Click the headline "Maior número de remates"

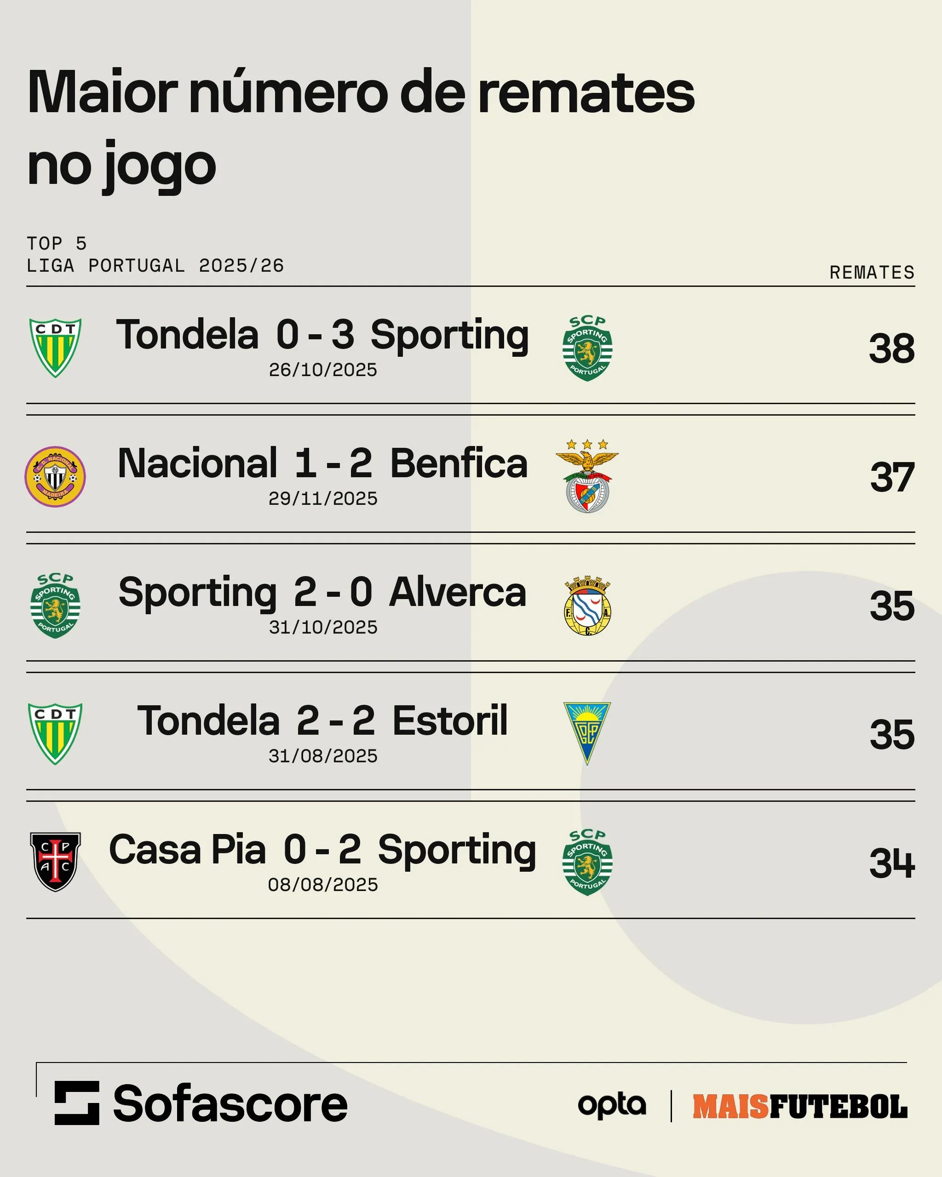(361, 93)
